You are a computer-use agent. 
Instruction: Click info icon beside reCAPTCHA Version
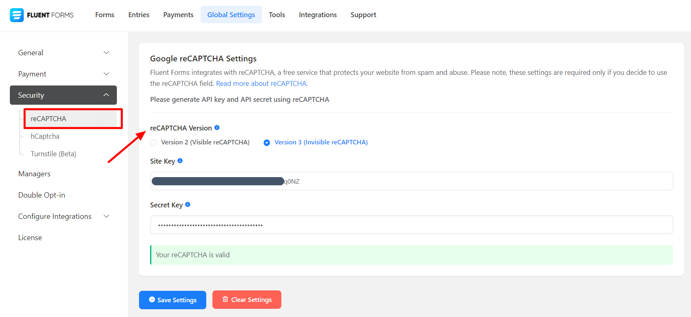click(217, 128)
